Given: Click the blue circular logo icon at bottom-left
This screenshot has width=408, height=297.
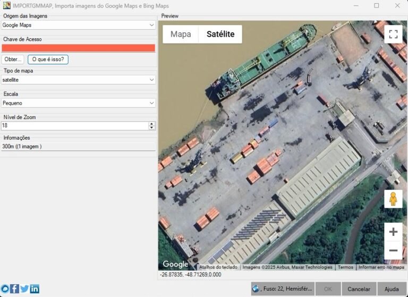Looking at the screenshot, I should click(x=5, y=288).
